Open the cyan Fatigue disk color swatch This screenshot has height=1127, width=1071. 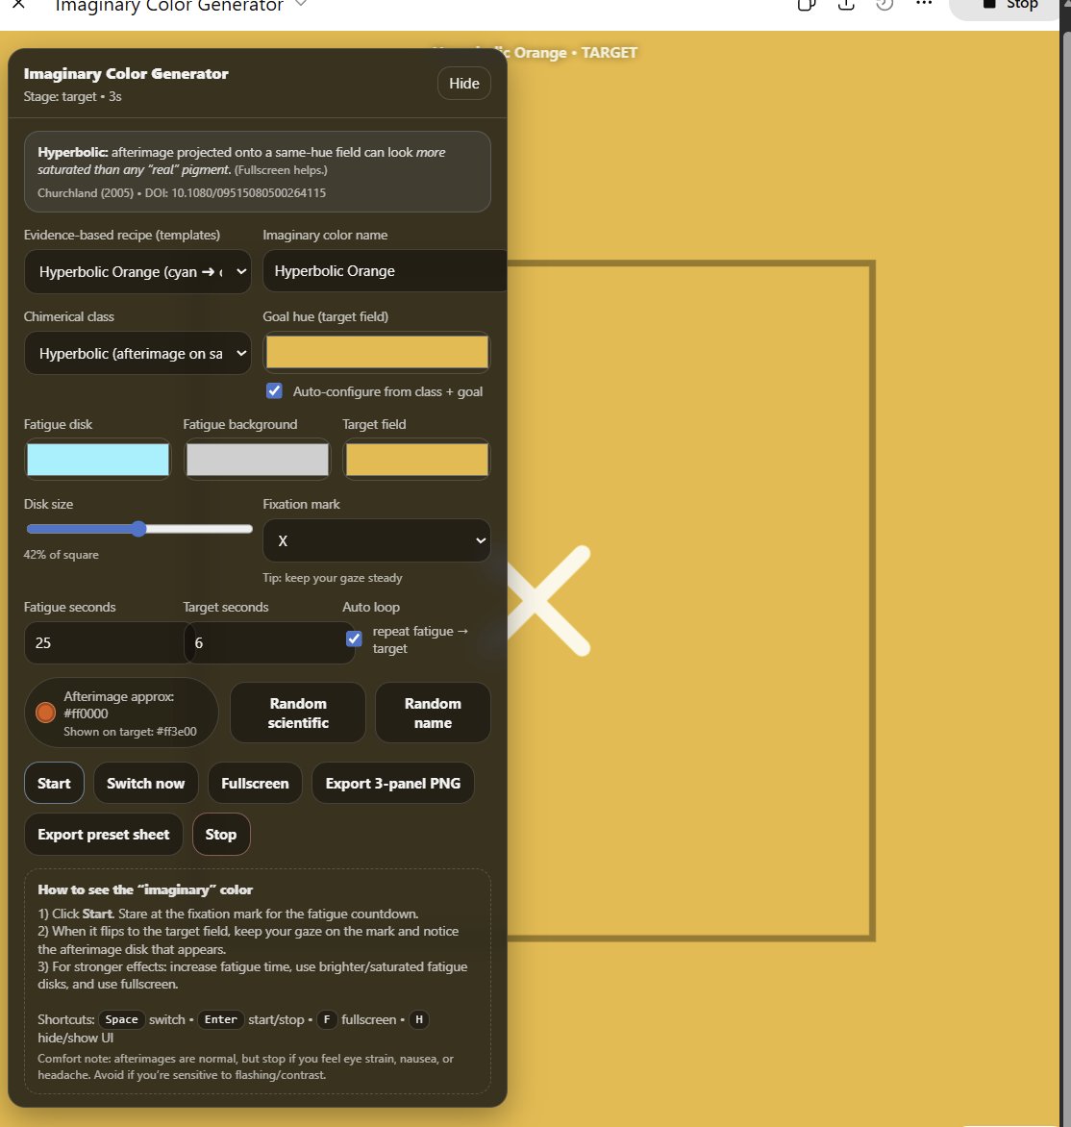(x=98, y=460)
